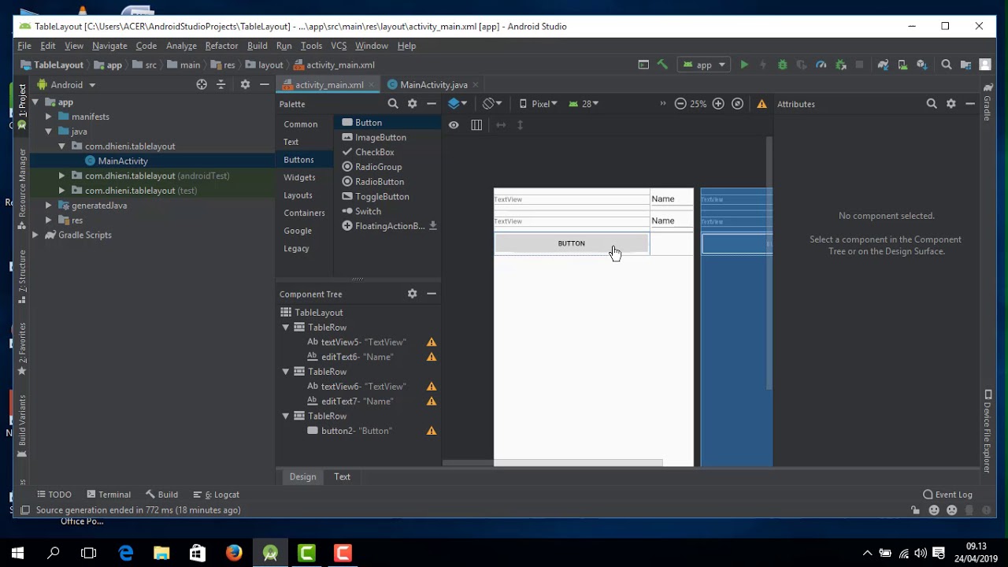Open design surface layers dropdown
This screenshot has width=1008, height=567.
[458, 104]
